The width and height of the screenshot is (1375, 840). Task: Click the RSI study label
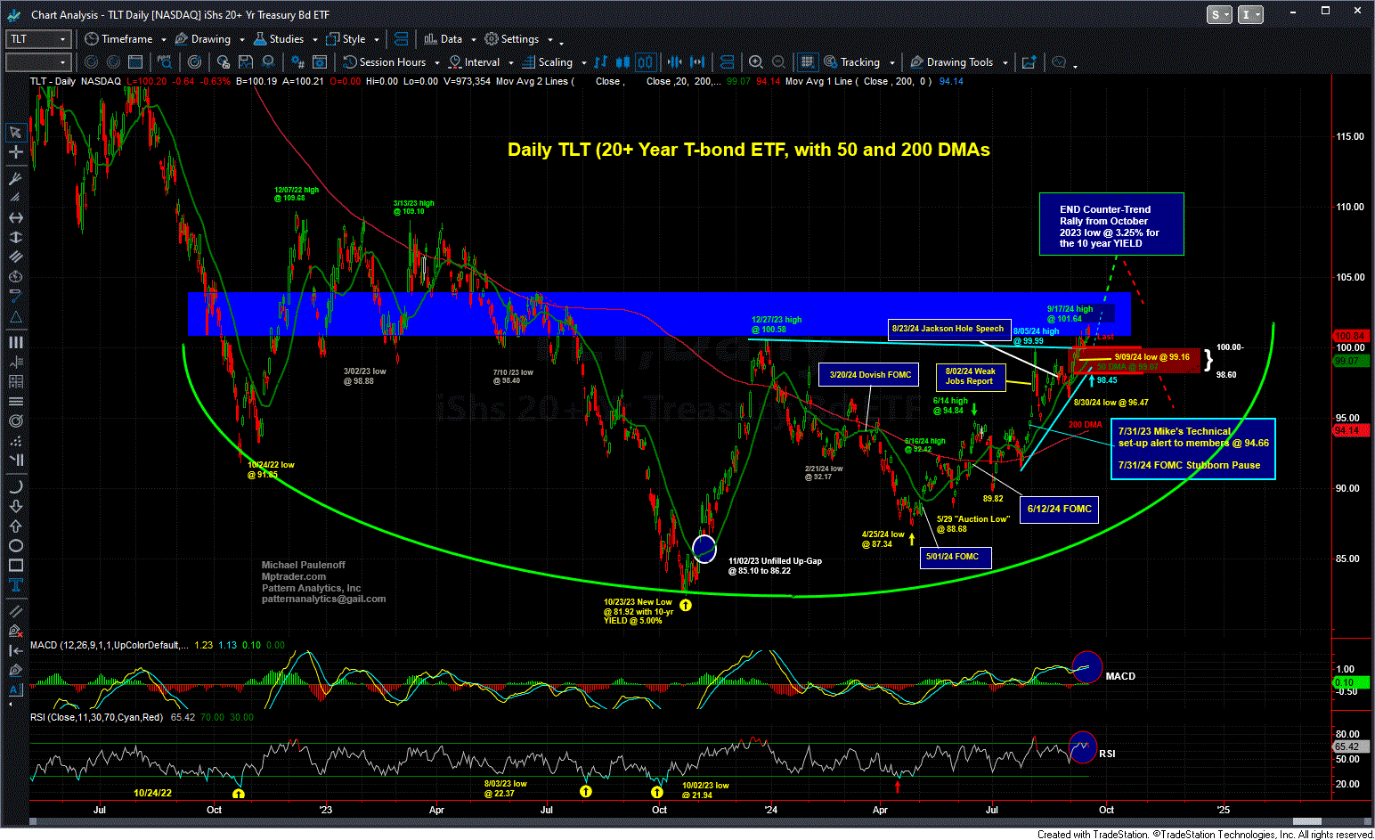click(96, 717)
